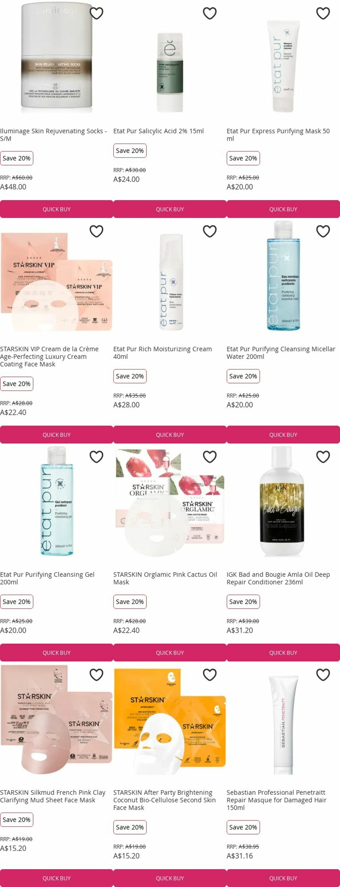This screenshot has width=340, height=887.
Task: Quick buy Etat Pur Rich Moisturizing Cream
Action: pyautogui.click(x=170, y=435)
